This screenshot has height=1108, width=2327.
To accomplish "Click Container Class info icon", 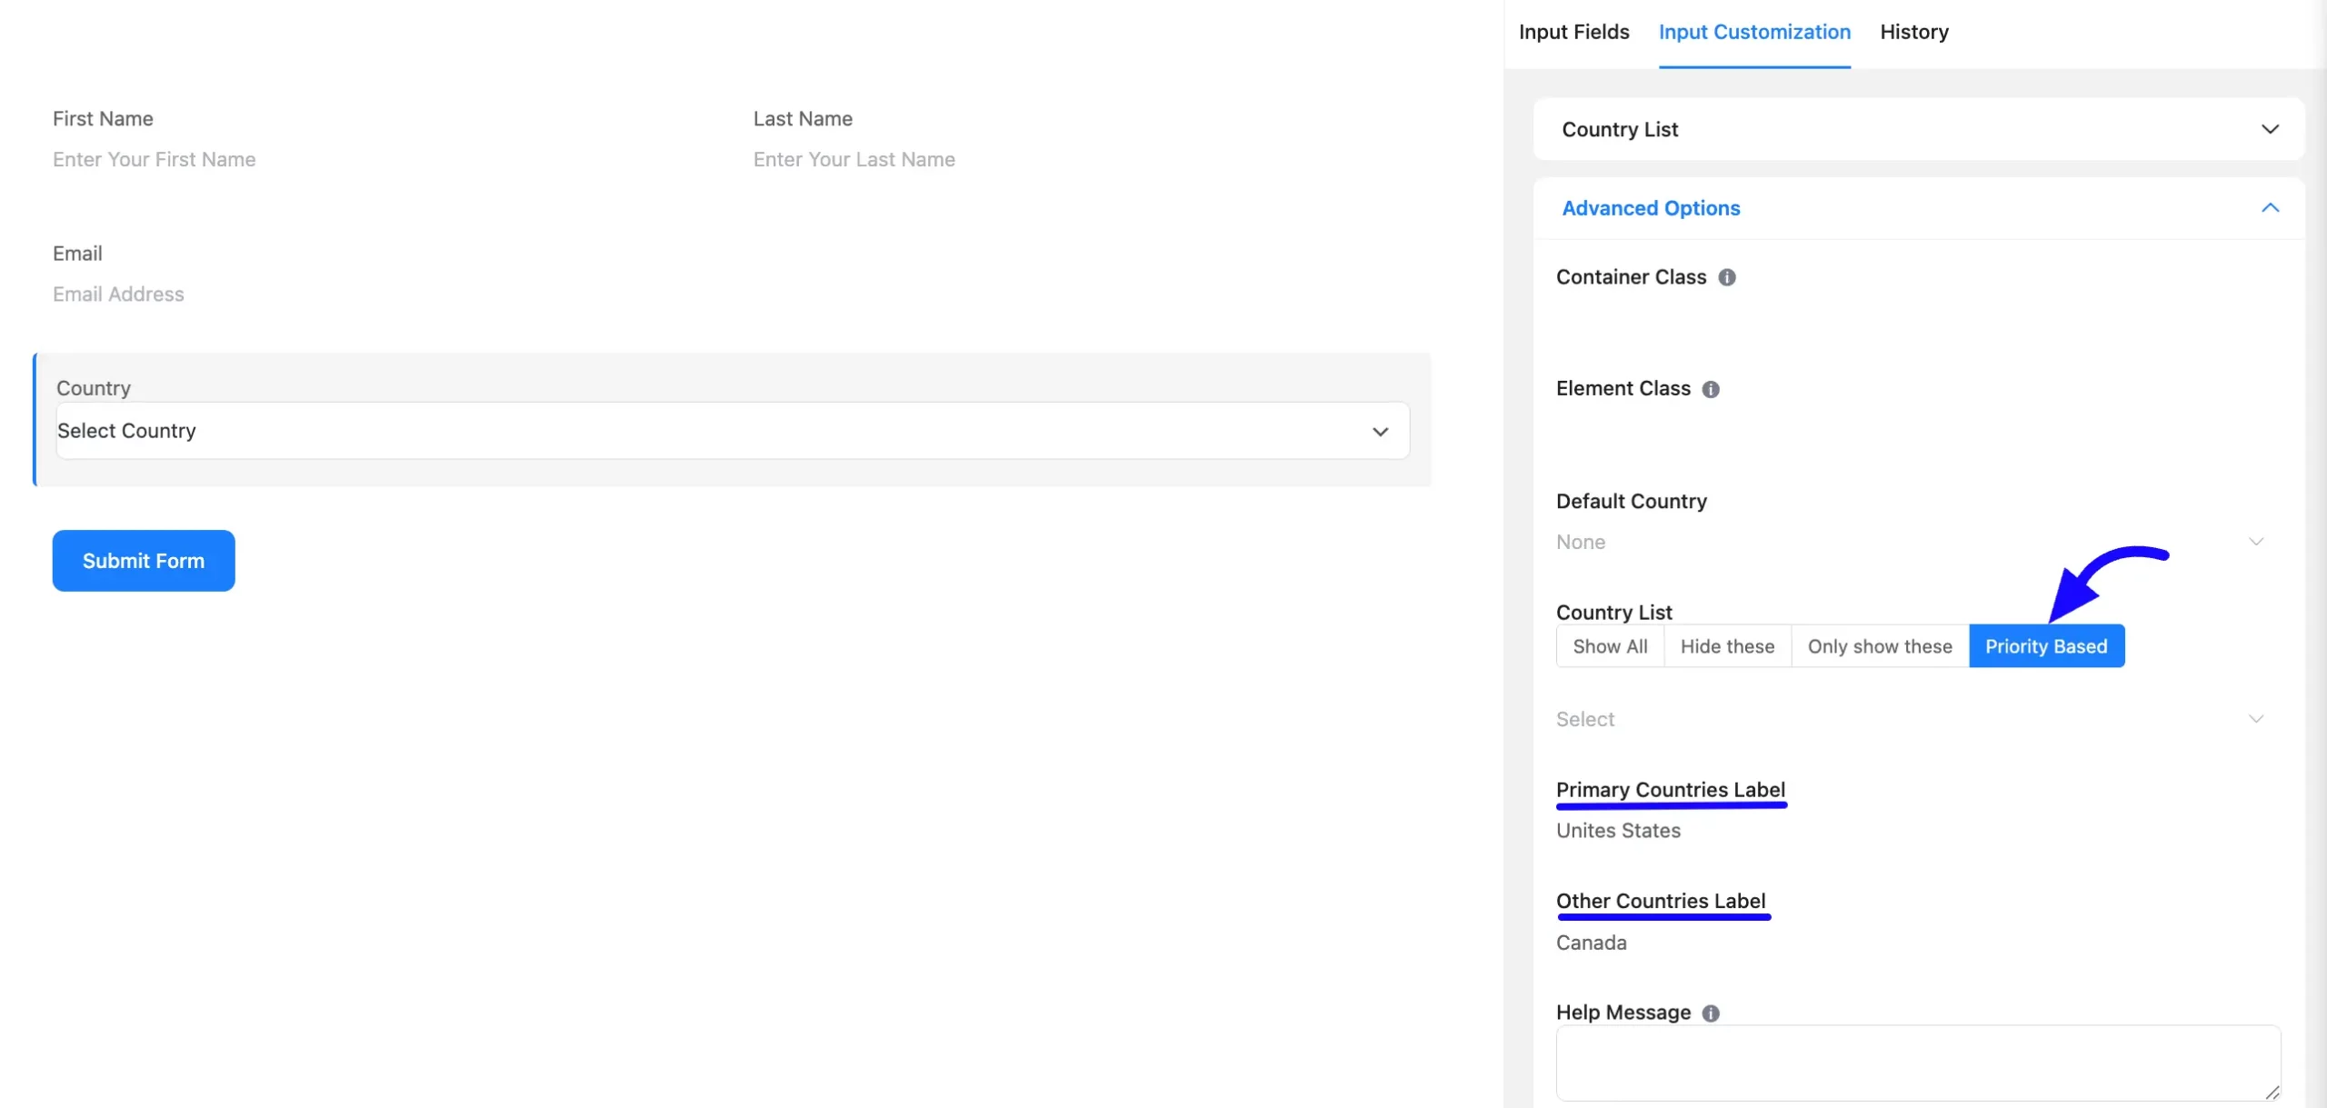I will tap(1726, 277).
